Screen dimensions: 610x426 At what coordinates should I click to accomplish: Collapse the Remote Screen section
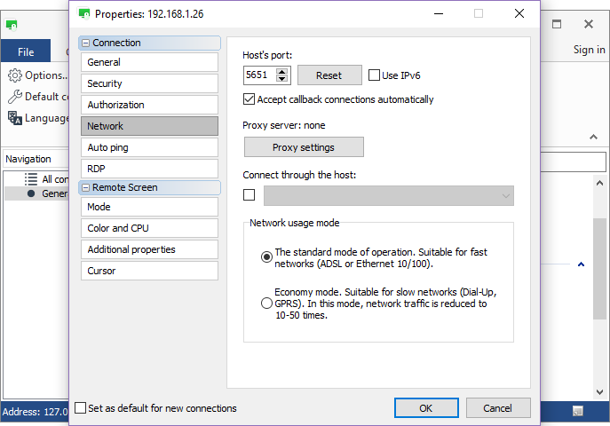[86, 187]
